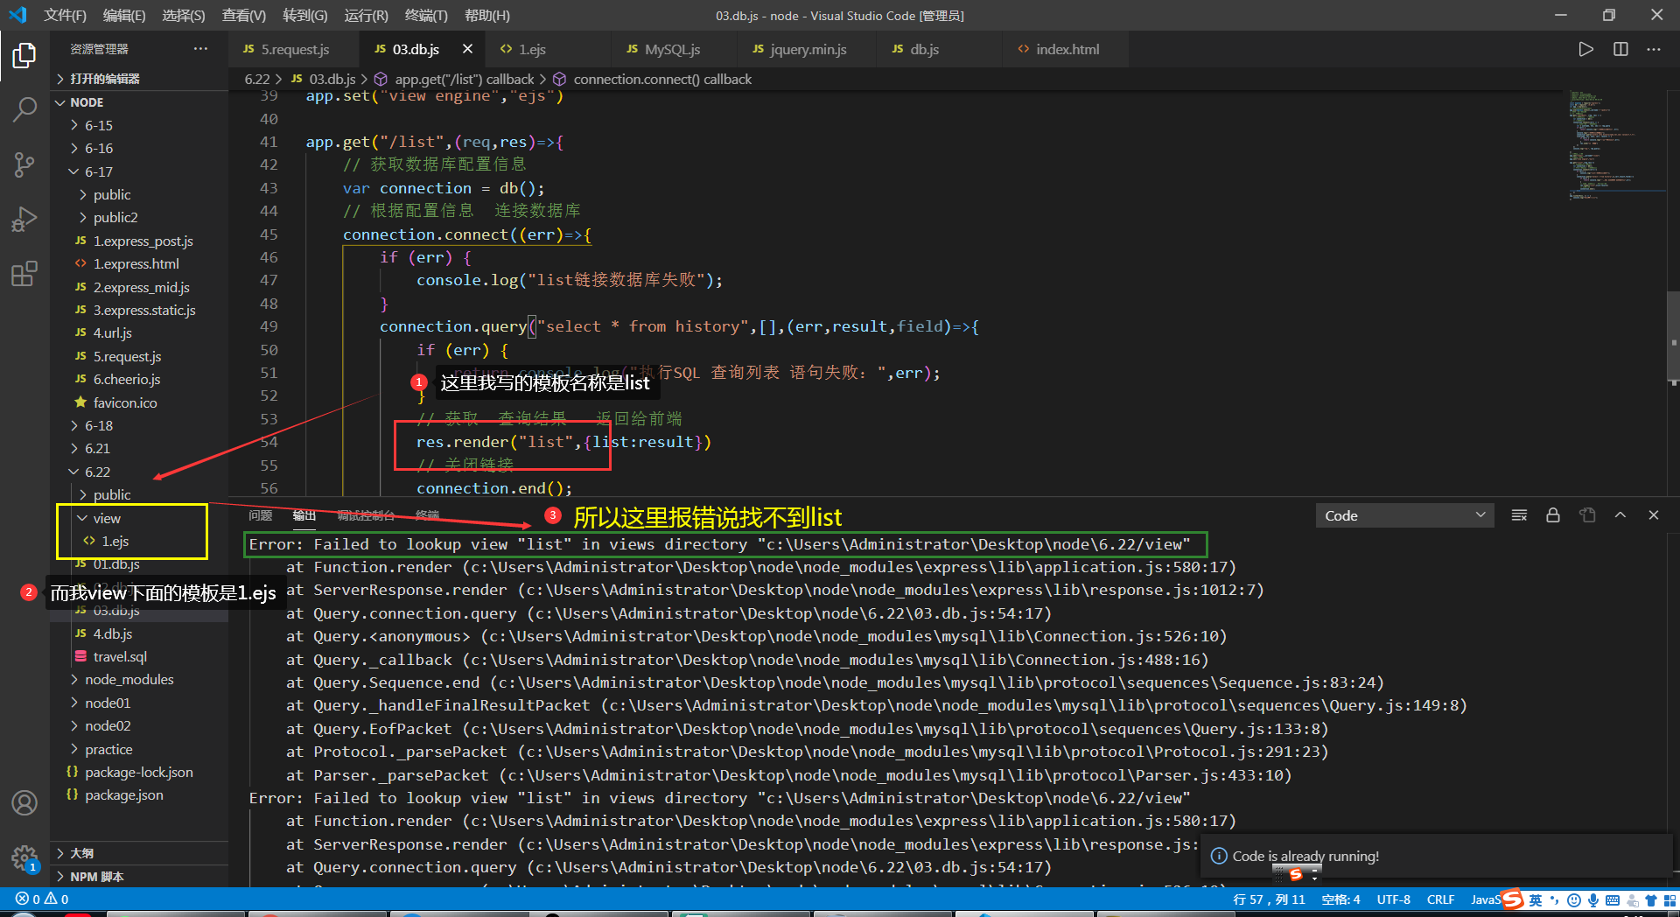Run the current file with the play button
Viewport: 1680px width, 917px height.
coord(1585,49)
